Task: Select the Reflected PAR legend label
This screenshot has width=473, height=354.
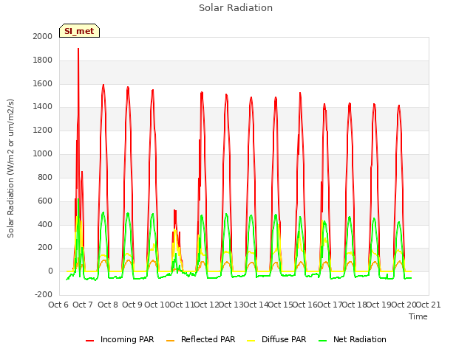Action: click(208, 339)
